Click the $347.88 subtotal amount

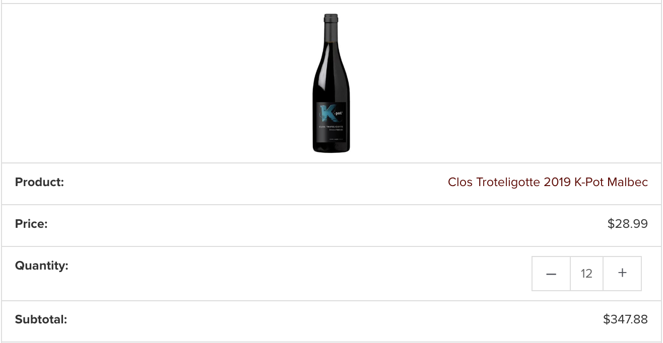pyautogui.click(x=625, y=319)
